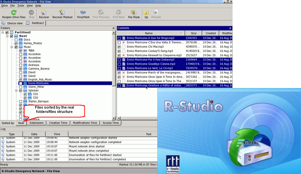Screen dimensions: 301x174
Task: Check the Overture a fistful of dollar checkbox
Action: tap(119, 86)
